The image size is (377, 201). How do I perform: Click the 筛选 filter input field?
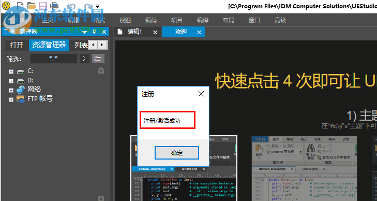point(54,59)
